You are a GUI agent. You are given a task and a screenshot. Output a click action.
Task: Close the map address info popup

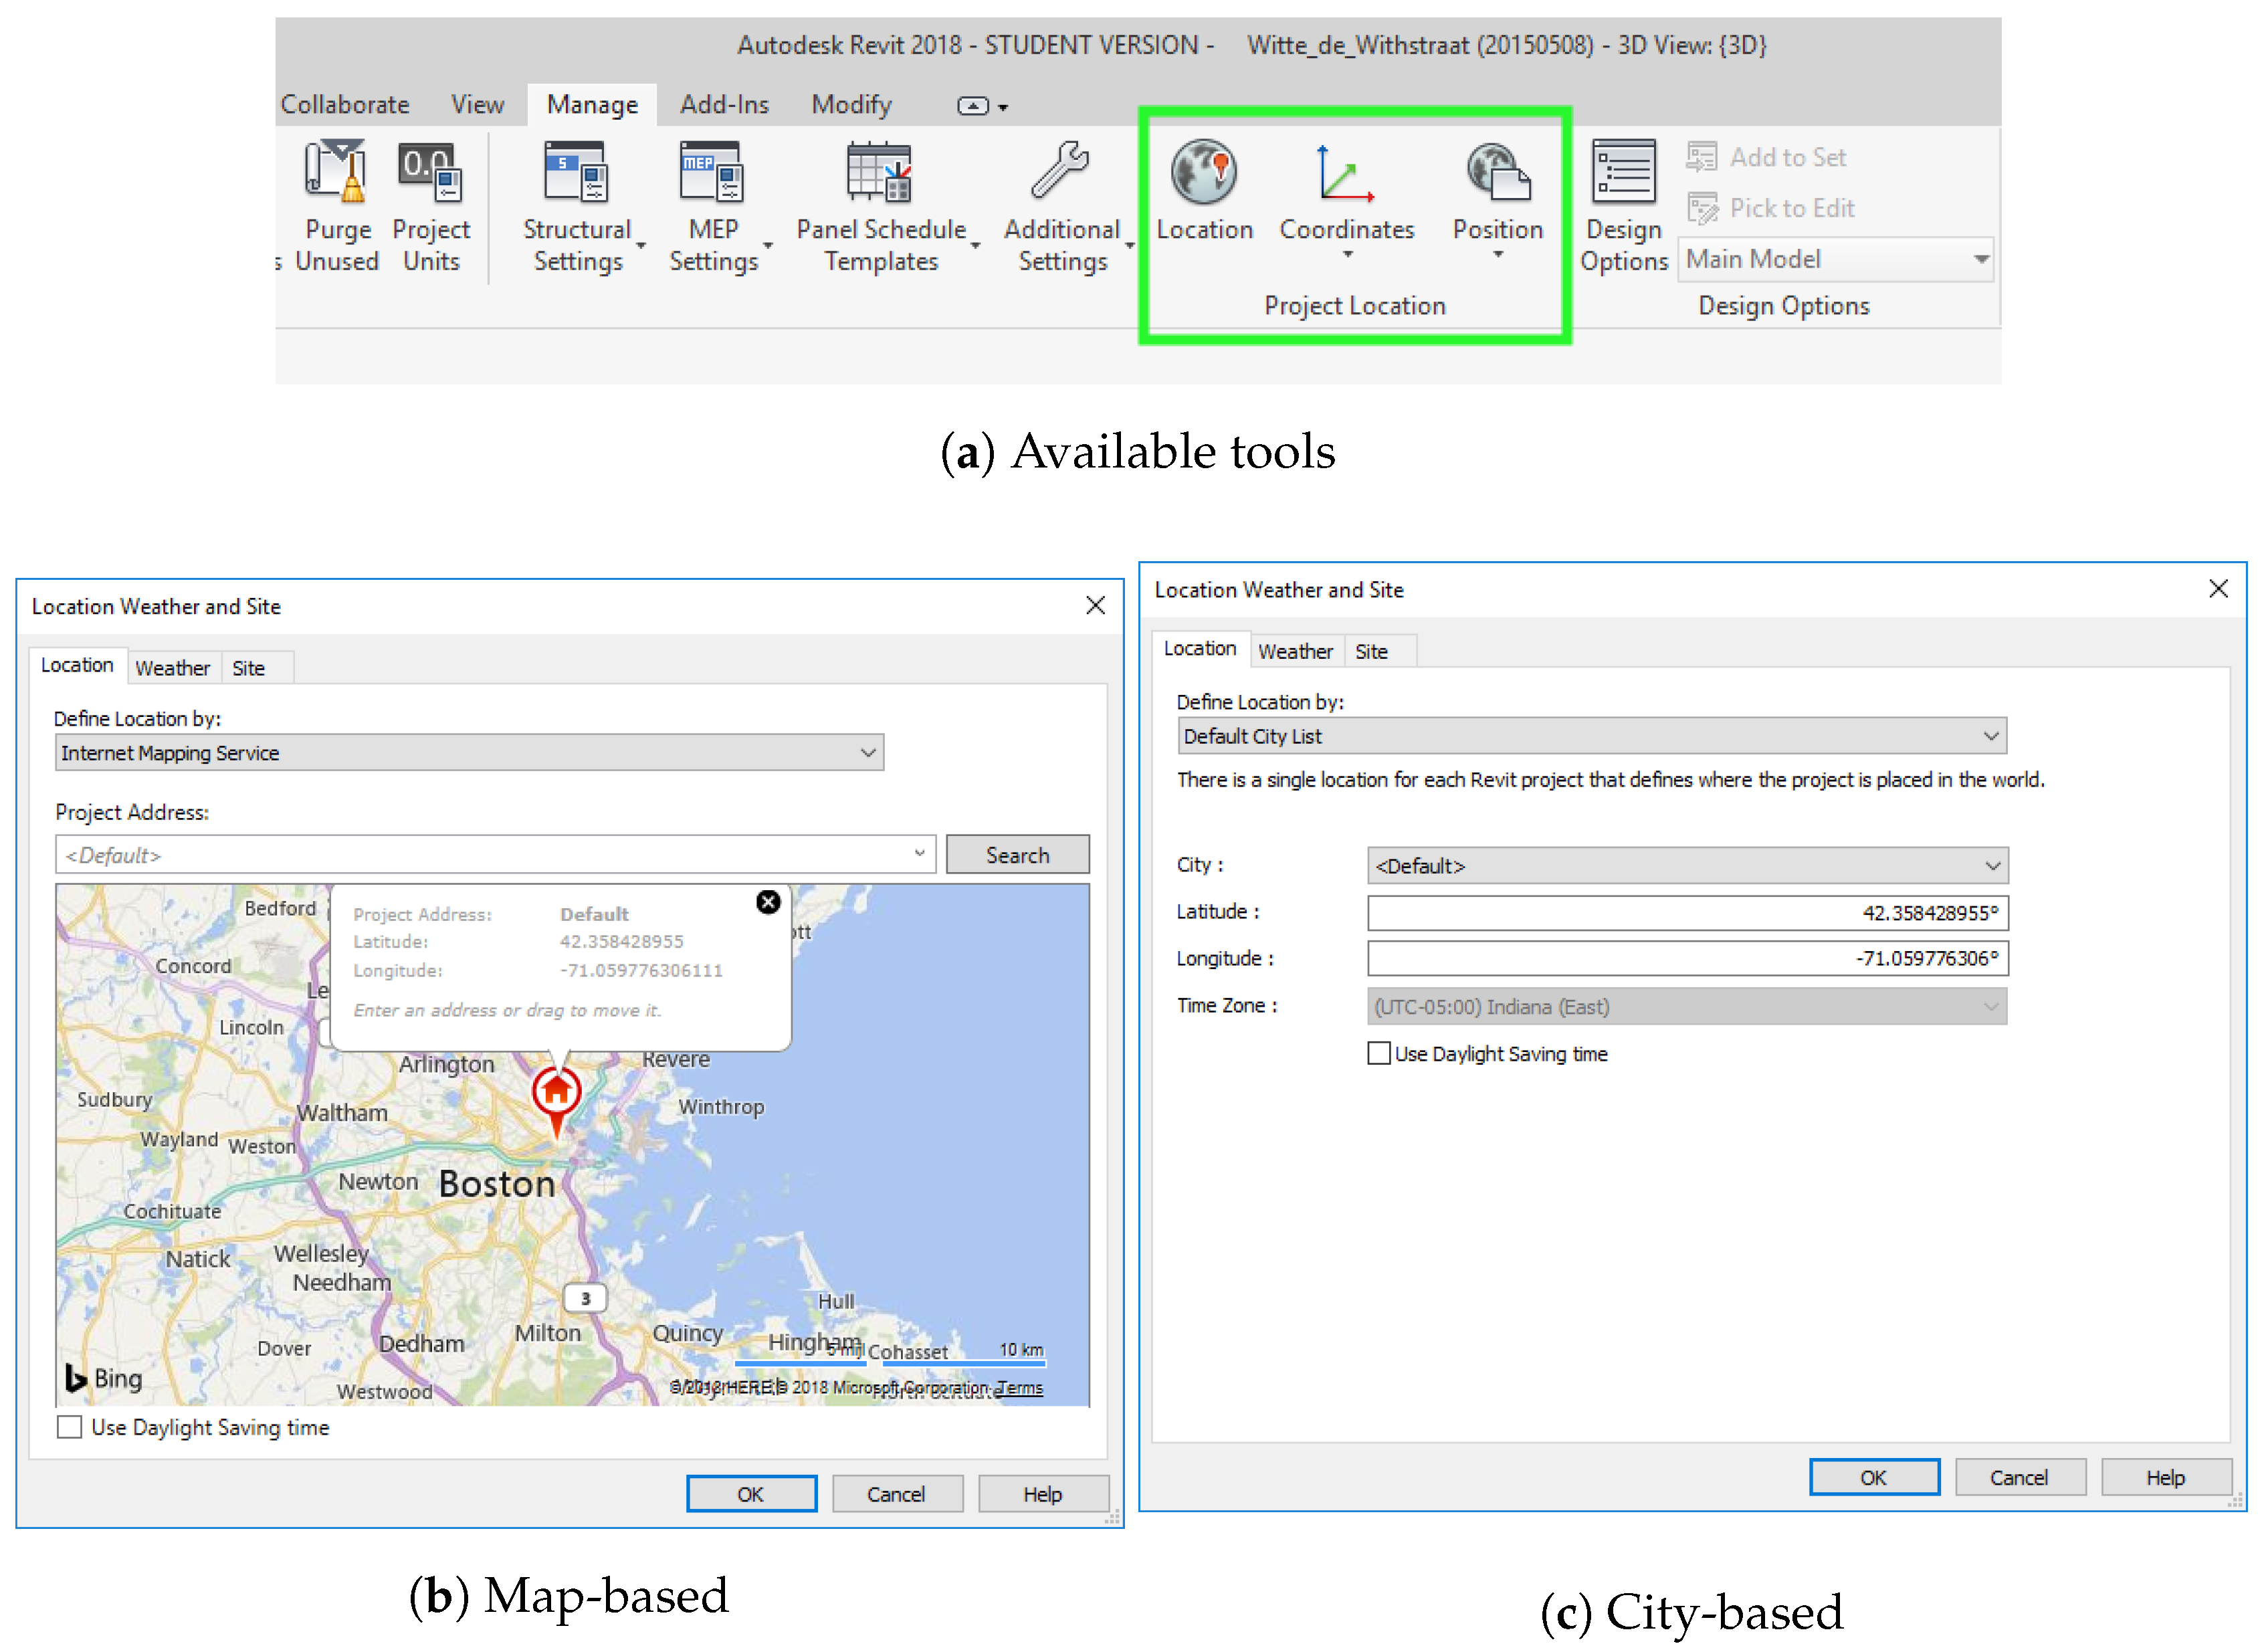[768, 902]
